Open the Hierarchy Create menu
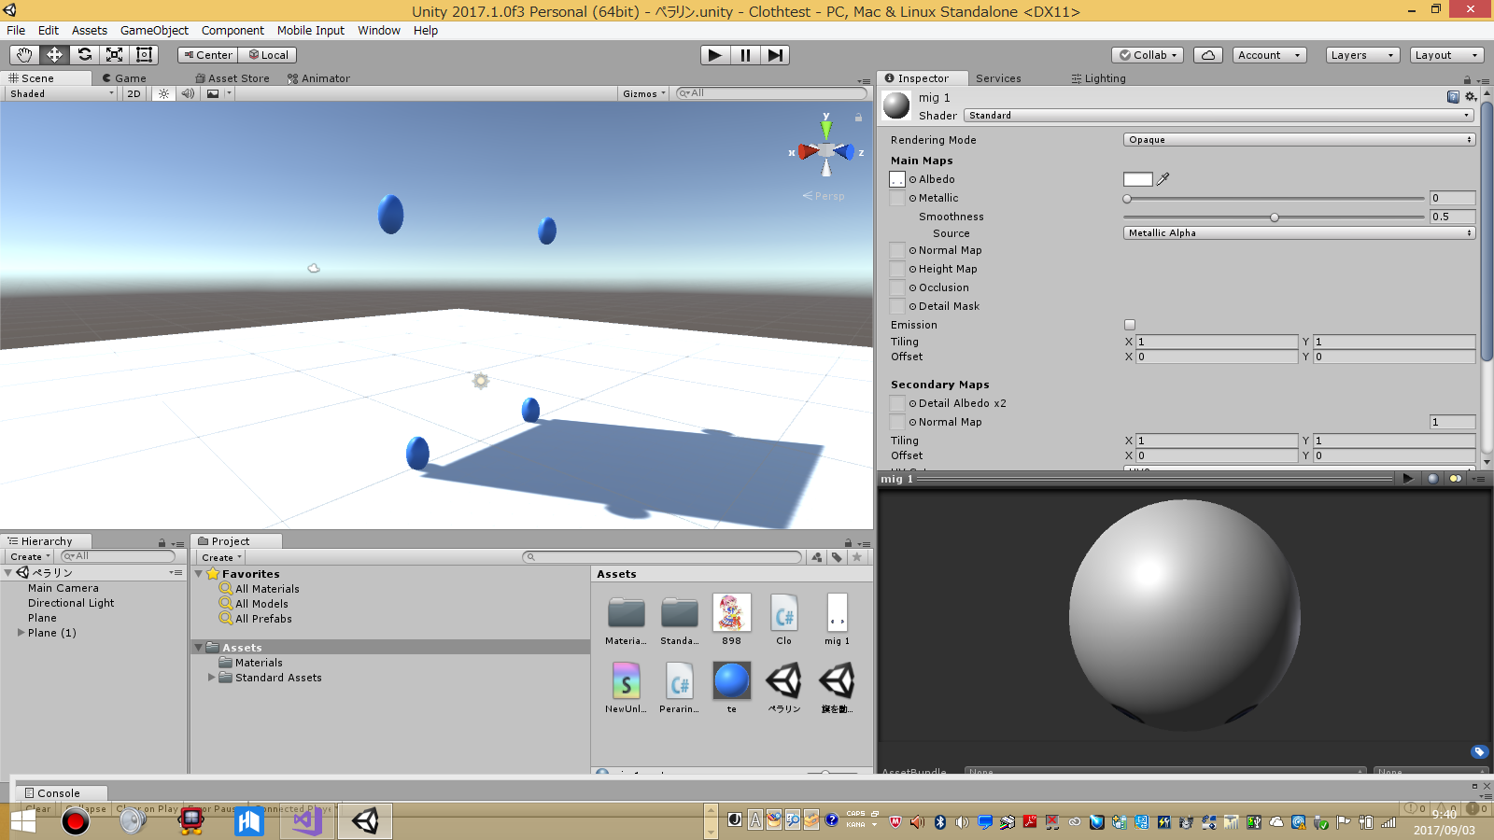 pyautogui.click(x=31, y=557)
